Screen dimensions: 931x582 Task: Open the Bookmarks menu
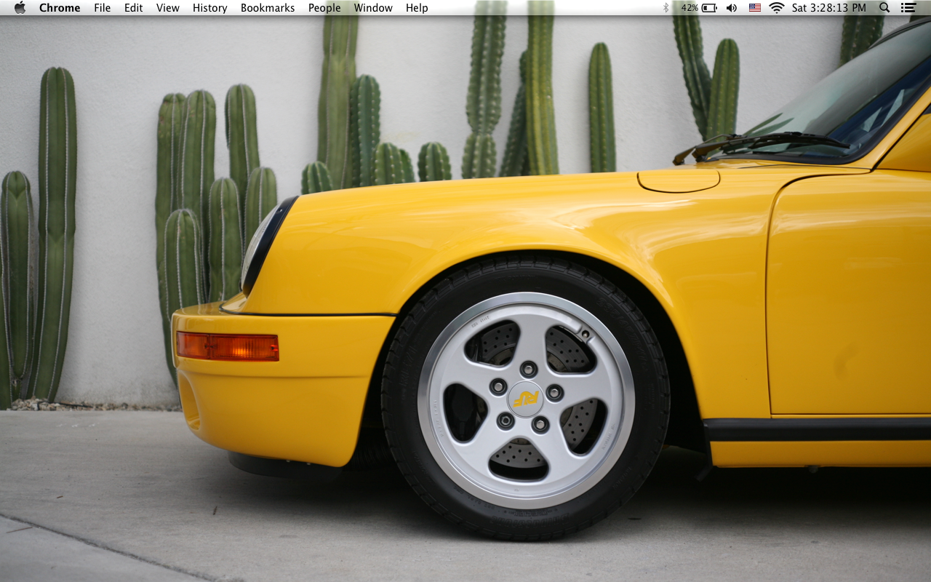pyautogui.click(x=268, y=8)
